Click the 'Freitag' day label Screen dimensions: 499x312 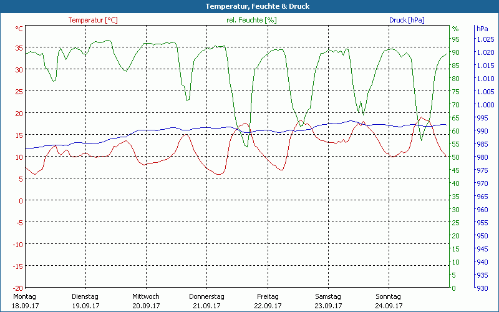point(268,296)
